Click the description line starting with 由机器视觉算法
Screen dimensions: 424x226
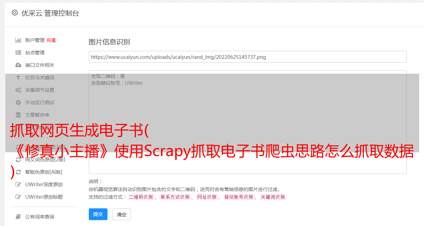pyautogui.click(x=184, y=189)
